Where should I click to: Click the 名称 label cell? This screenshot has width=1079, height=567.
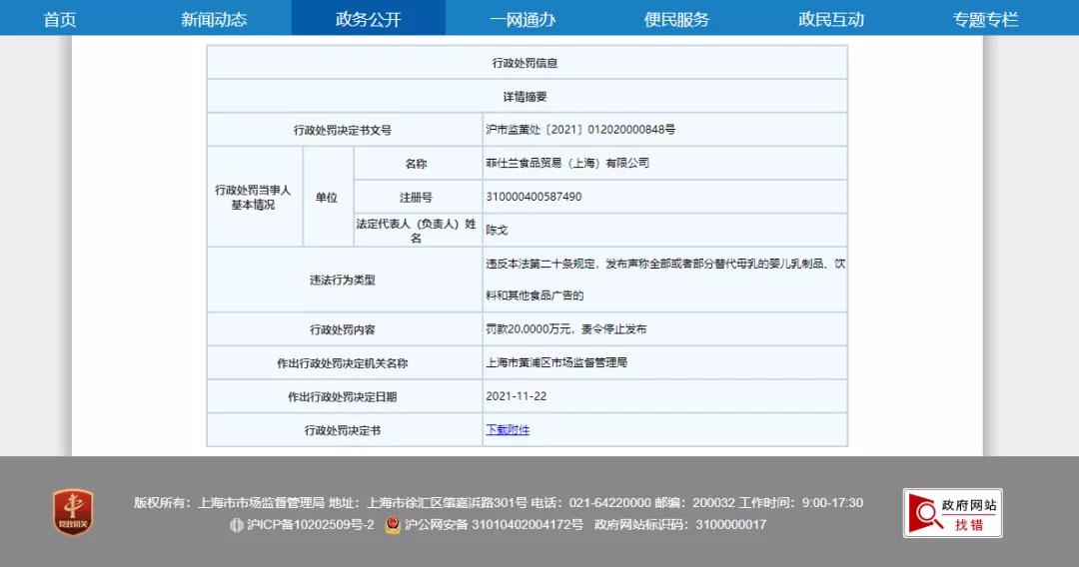pyautogui.click(x=417, y=164)
